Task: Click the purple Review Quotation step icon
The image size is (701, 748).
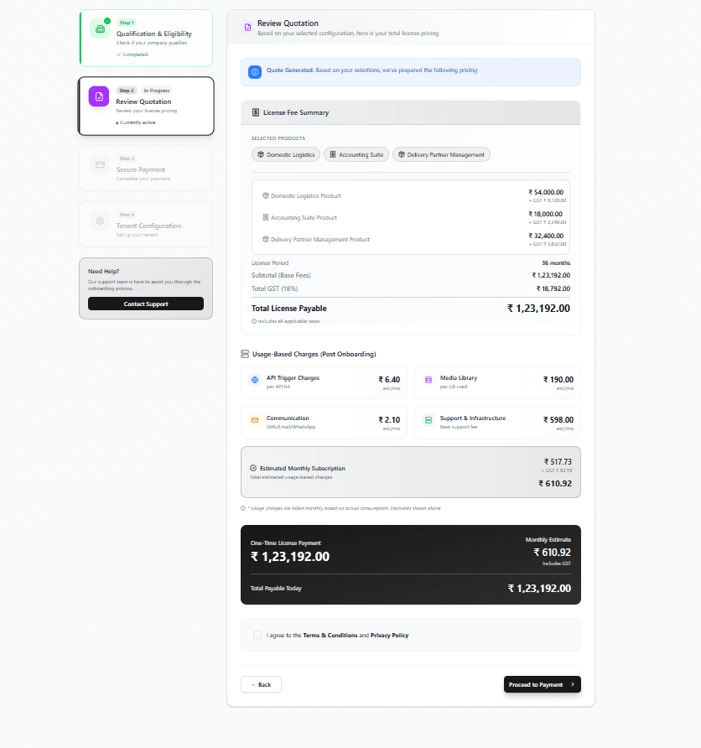Action: (99, 96)
